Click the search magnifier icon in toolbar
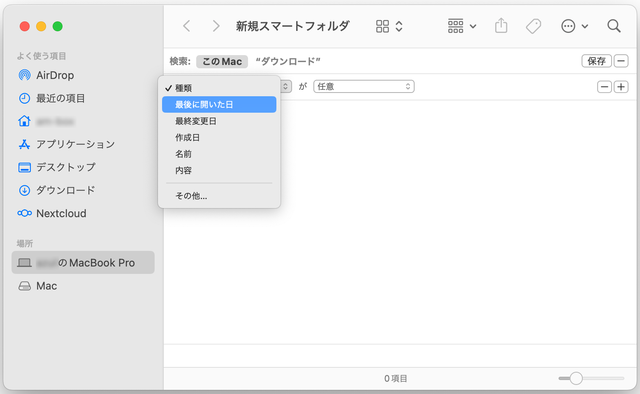640x394 pixels. pyautogui.click(x=614, y=26)
